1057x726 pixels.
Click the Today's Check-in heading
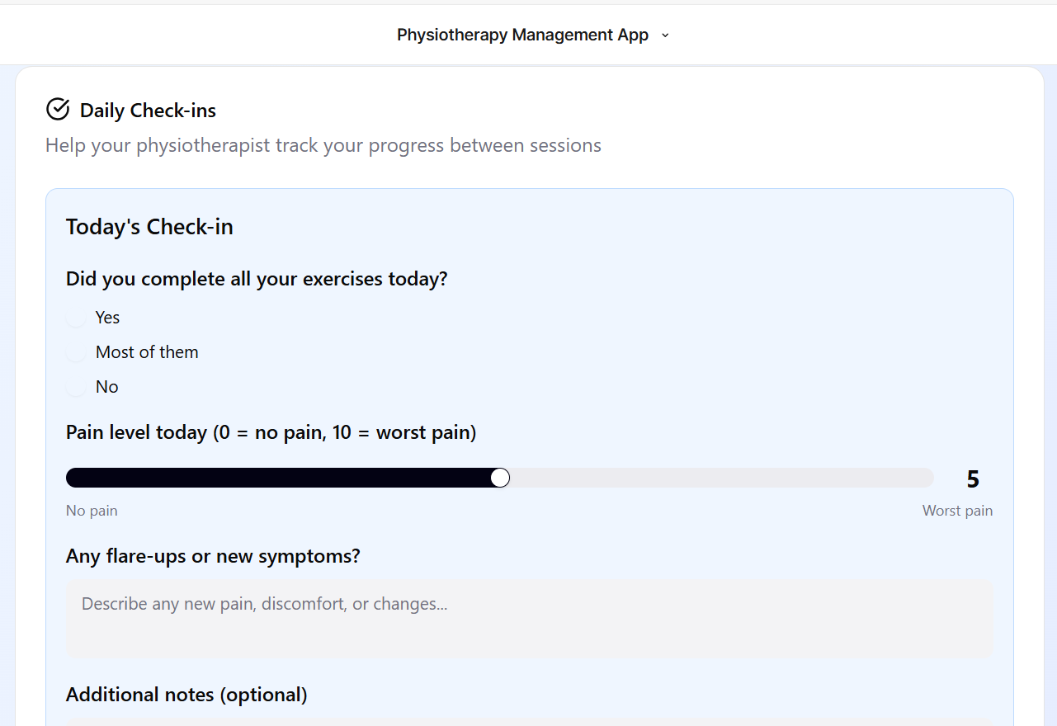point(149,226)
